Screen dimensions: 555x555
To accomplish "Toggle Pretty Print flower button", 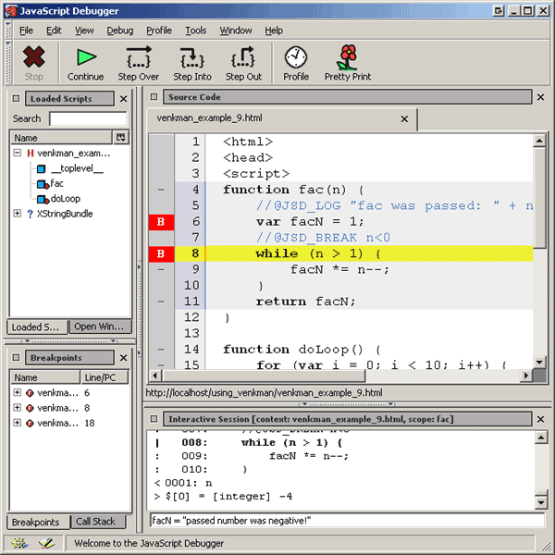I will coord(348,63).
